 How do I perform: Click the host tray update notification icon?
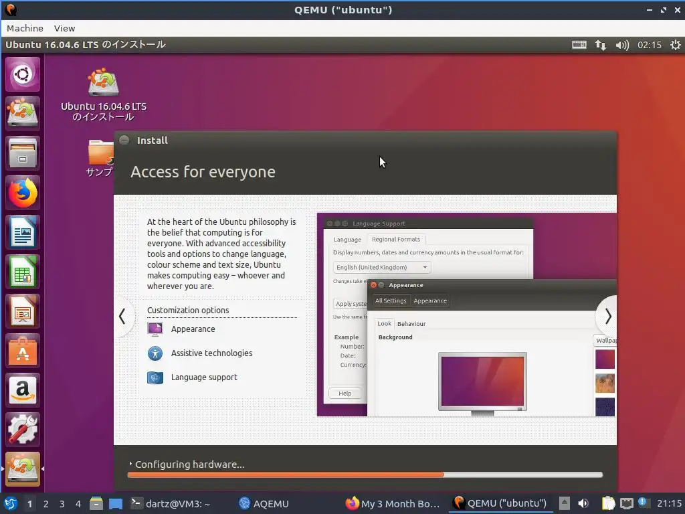point(643,503)
